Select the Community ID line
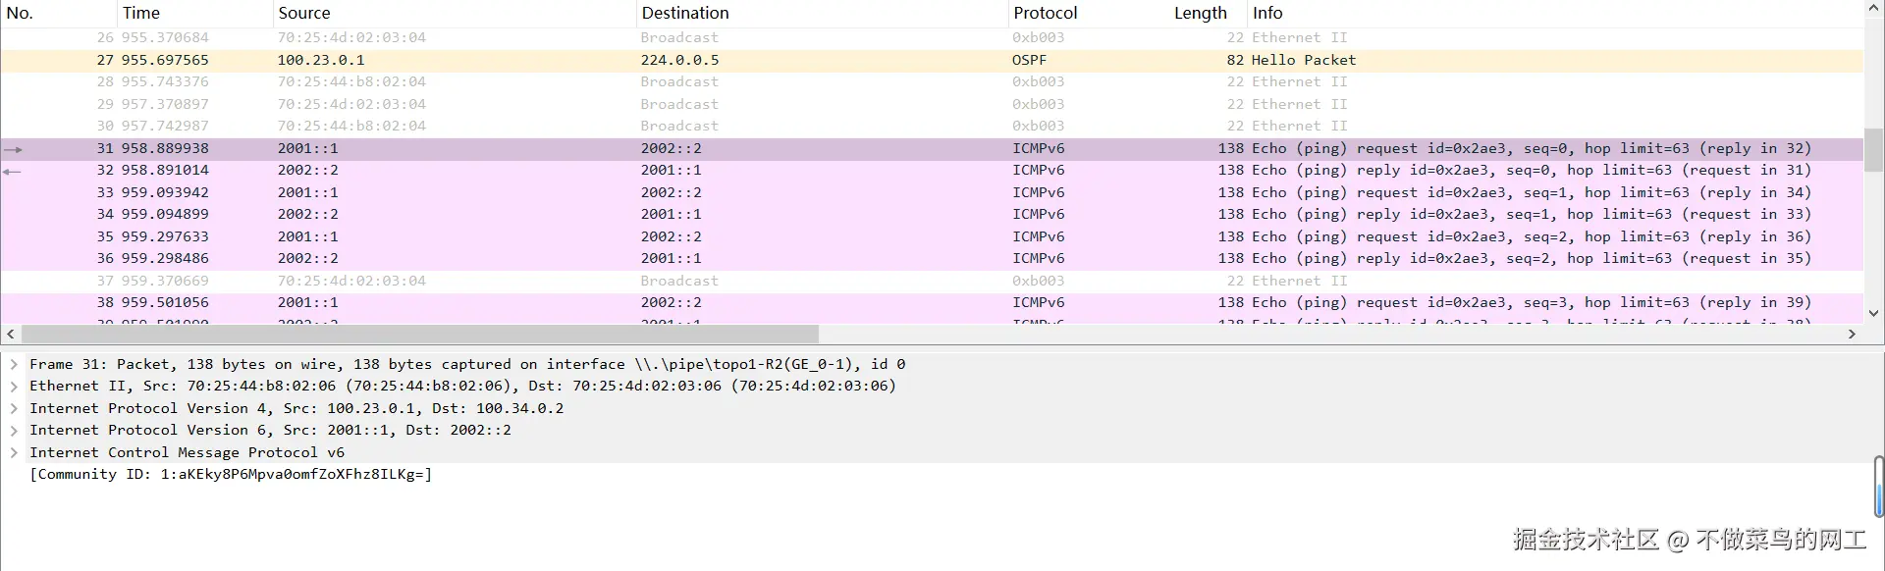The height and width of the screenshot is (571, 1885). tap(231, 474)
